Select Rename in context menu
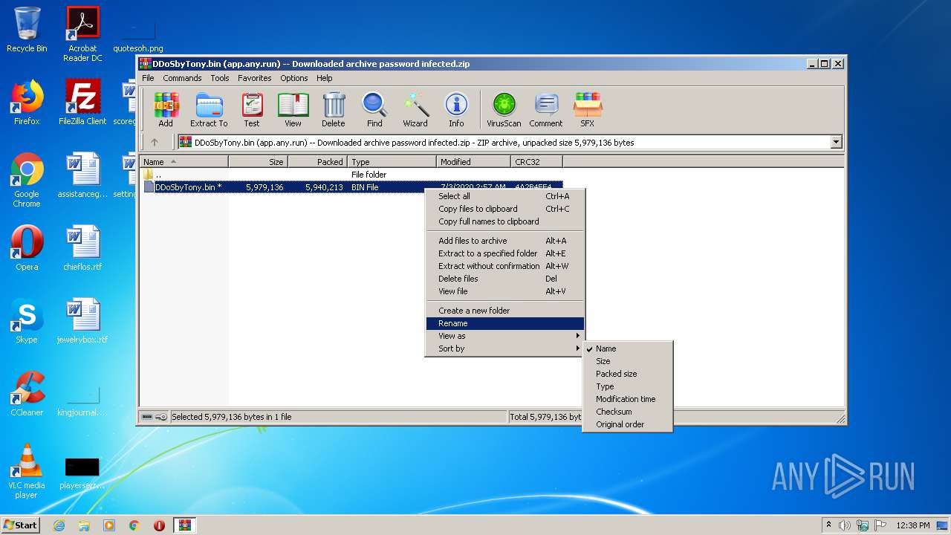This screenshot has height=535, width=951. (x=505, y=323)
